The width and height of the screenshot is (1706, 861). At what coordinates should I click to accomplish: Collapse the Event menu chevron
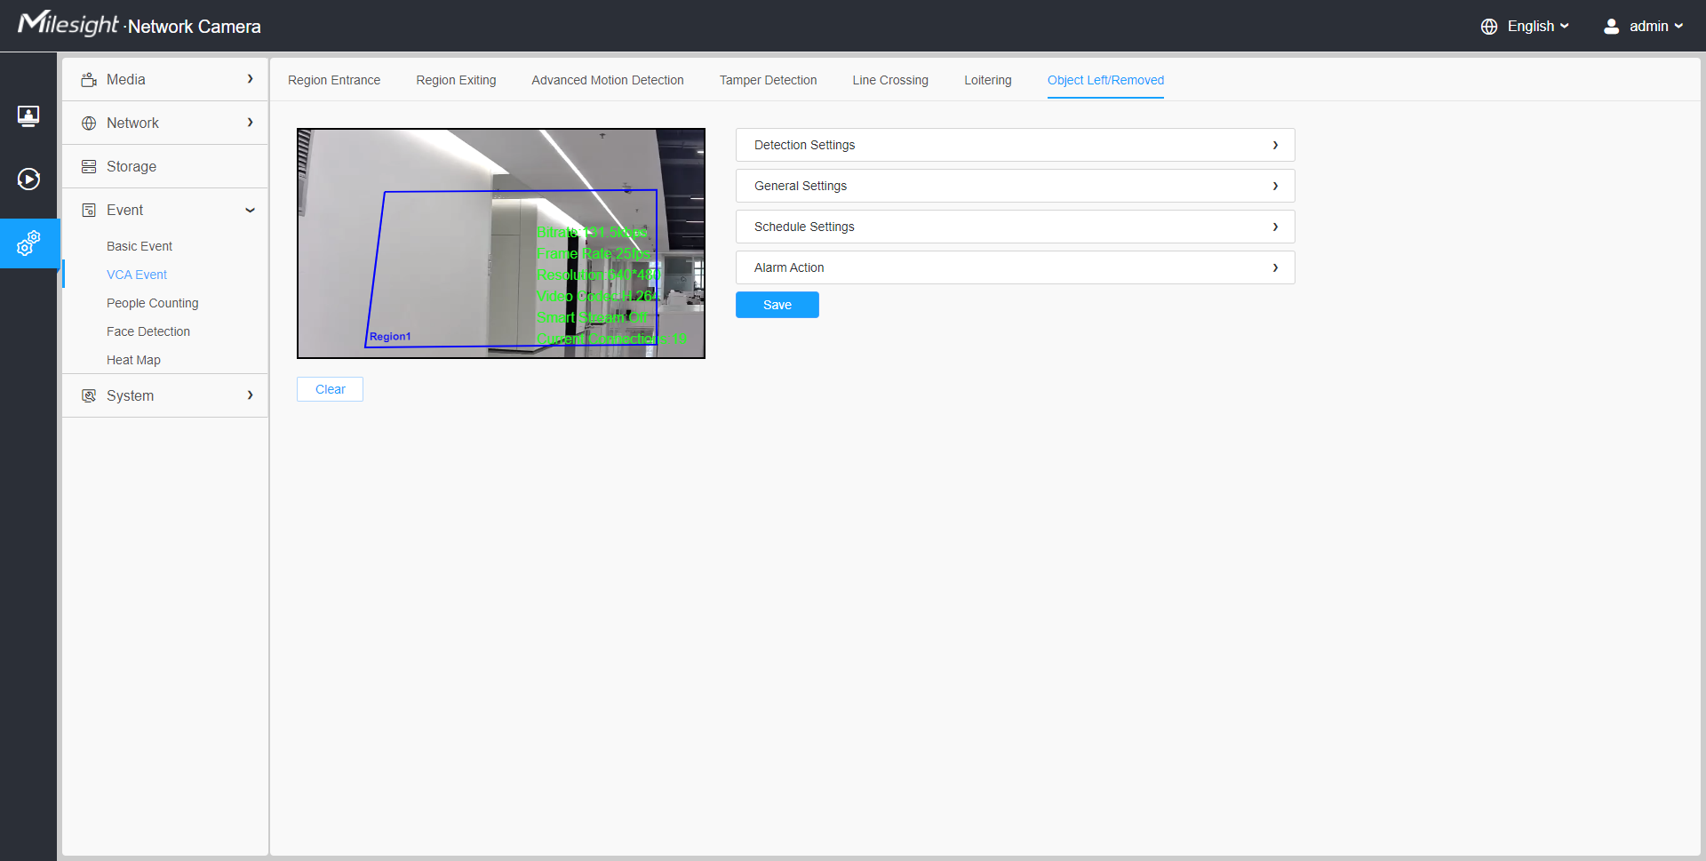click(x=251, y=211)
